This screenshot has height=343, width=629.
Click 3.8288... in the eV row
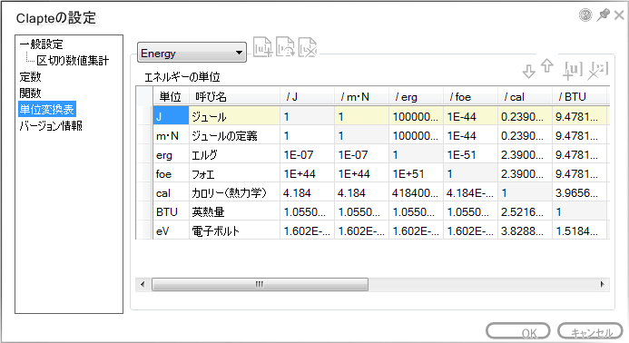tap(526, 230)
